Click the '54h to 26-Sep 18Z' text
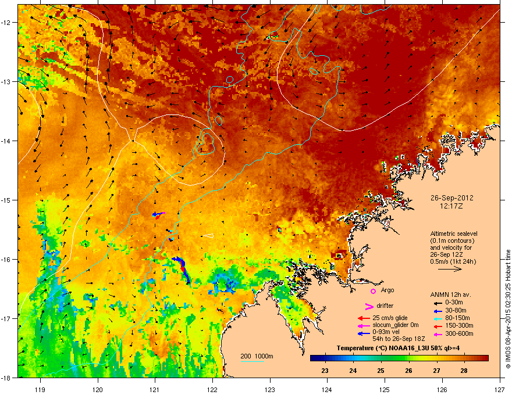 [399, 339]
